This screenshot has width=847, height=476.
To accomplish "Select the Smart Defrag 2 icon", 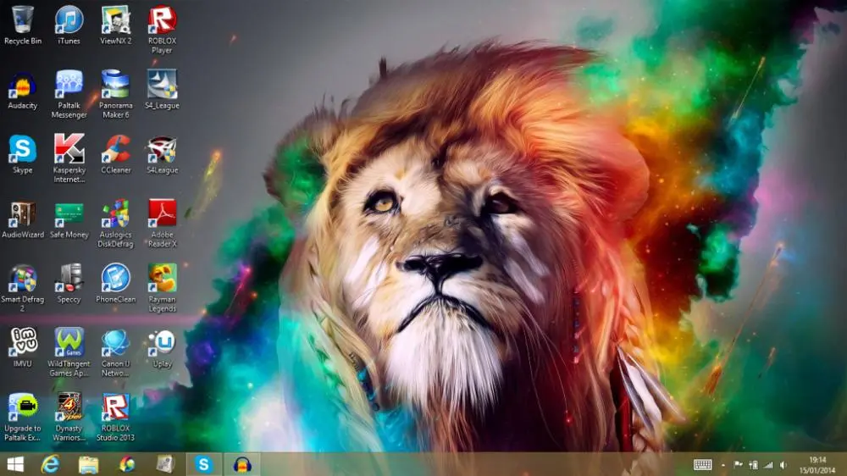I will point(23,288).
